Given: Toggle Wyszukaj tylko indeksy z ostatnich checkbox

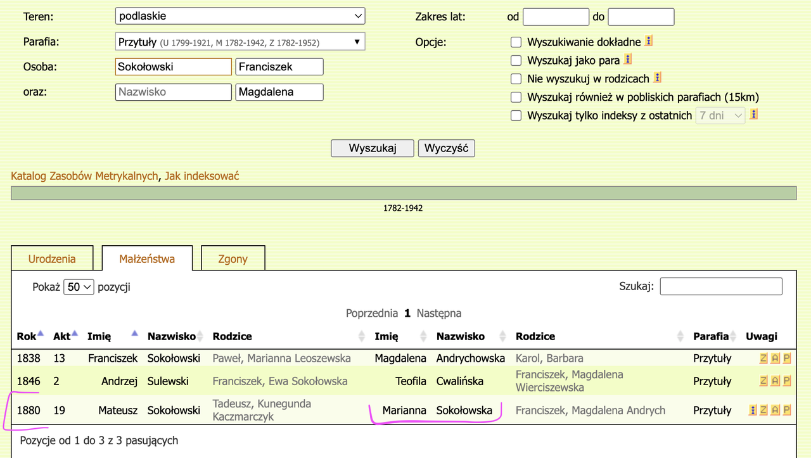Looking at the screenshot, I should click(x=516, y=116).
